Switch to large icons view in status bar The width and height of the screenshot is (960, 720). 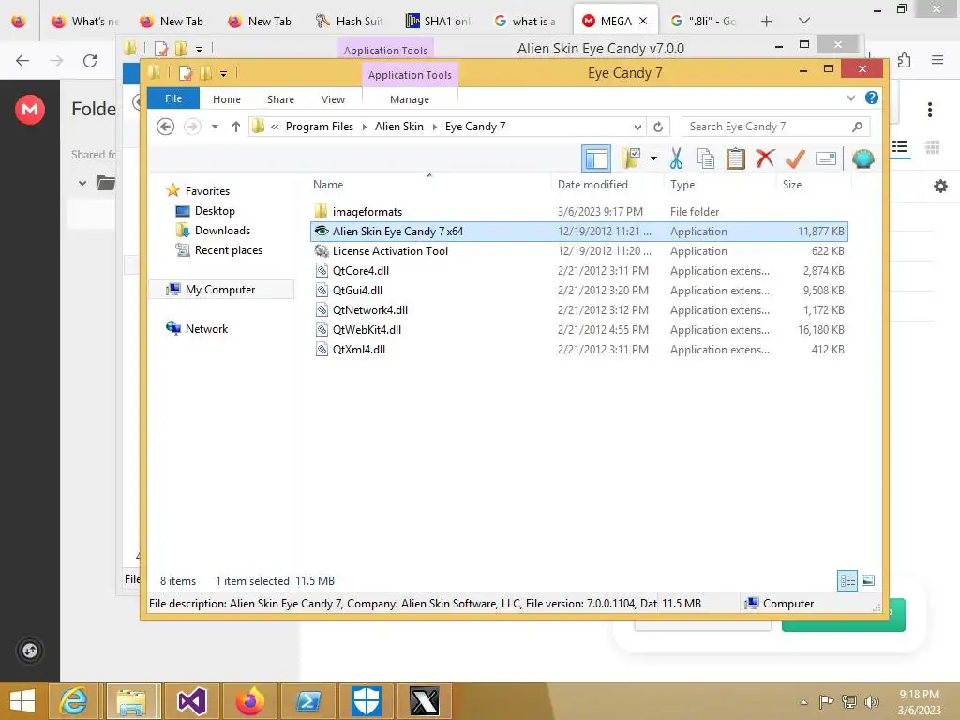(x=868, y=580)
